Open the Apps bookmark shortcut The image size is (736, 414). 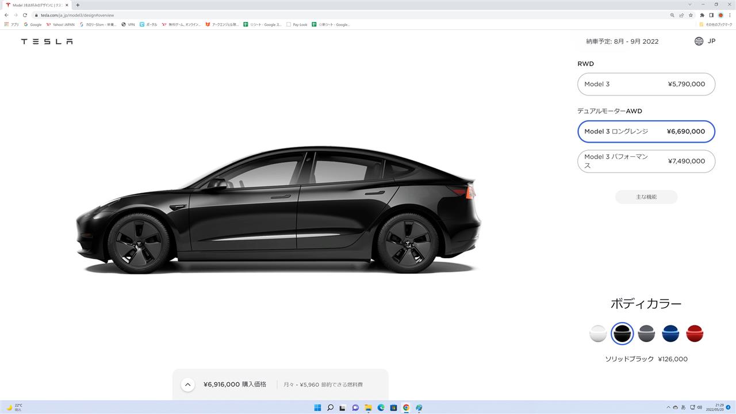(x=11, y=25)
